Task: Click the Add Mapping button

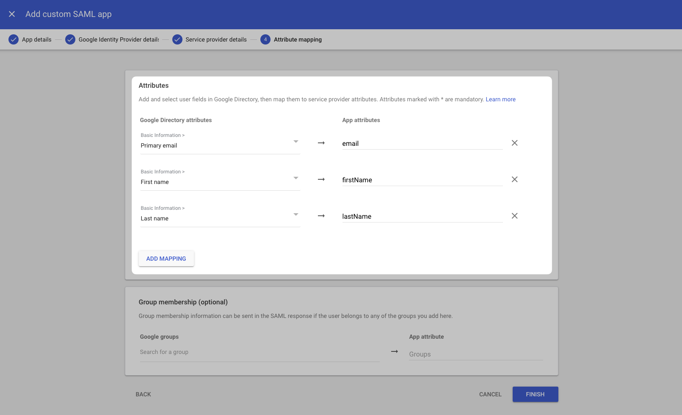Action: tap(166, 259)
